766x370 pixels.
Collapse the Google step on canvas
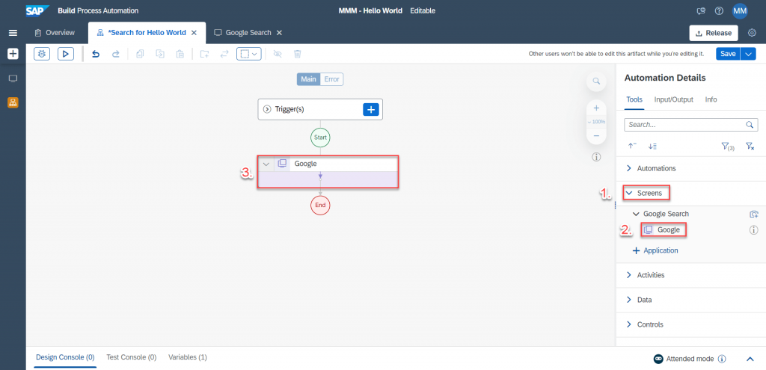(x=266, y=164)
